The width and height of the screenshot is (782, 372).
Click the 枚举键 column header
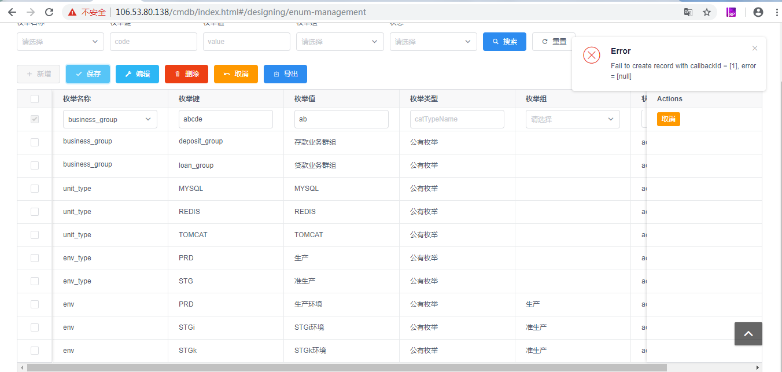click(x=189, y=99)
